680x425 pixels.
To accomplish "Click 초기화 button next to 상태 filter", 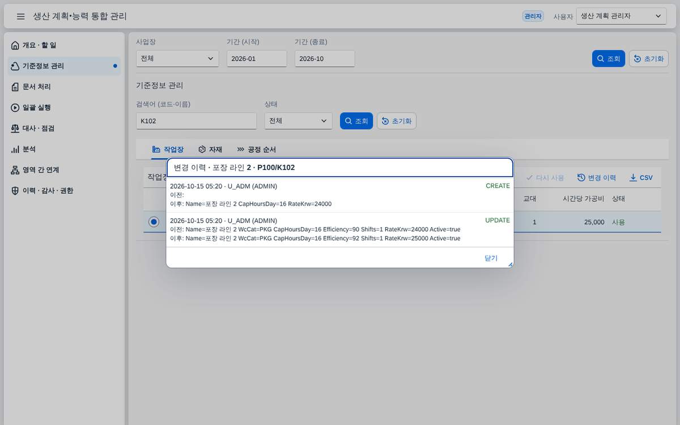I will [397, 121].
